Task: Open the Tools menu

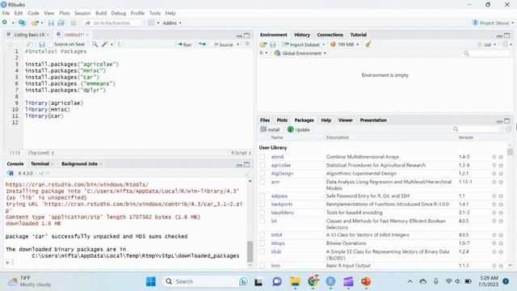Action: (154, 13)
